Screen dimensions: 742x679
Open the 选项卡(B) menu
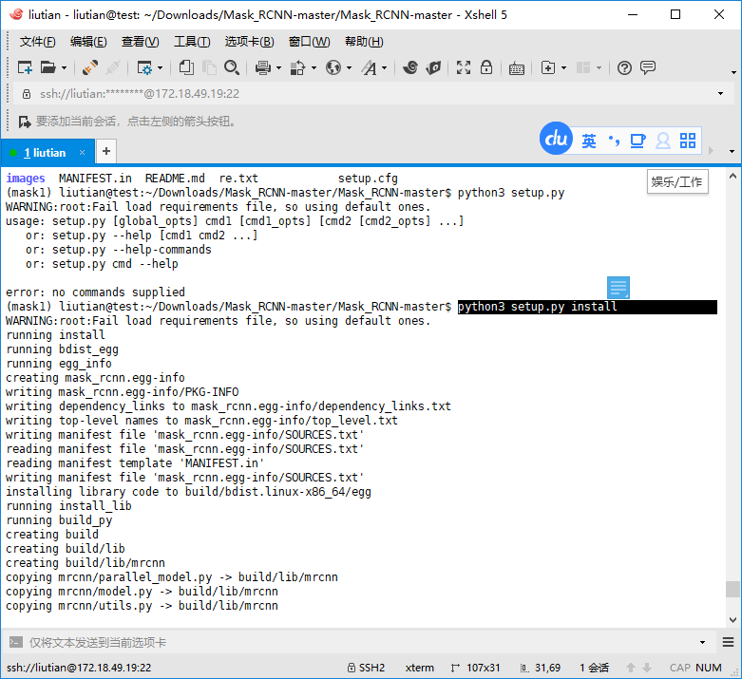(249, 42)
